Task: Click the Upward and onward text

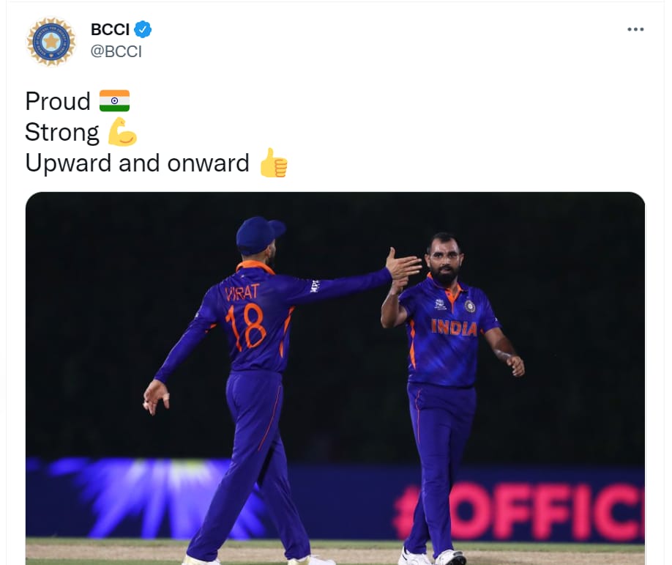Action: click(x=137, y=163)
